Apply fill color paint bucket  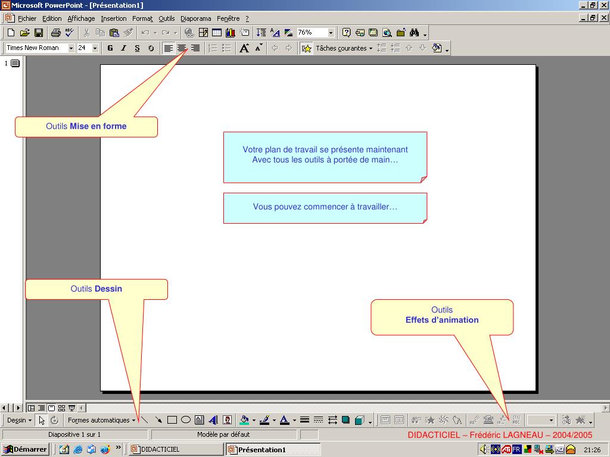point(244,420)
